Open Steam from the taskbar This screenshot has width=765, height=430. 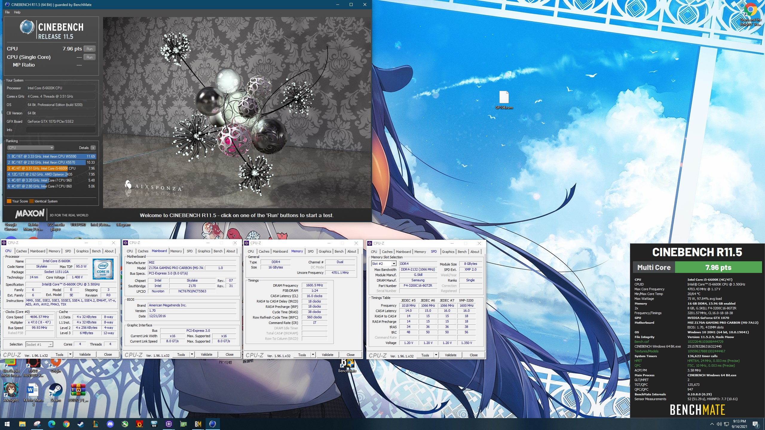click(81, 424)
